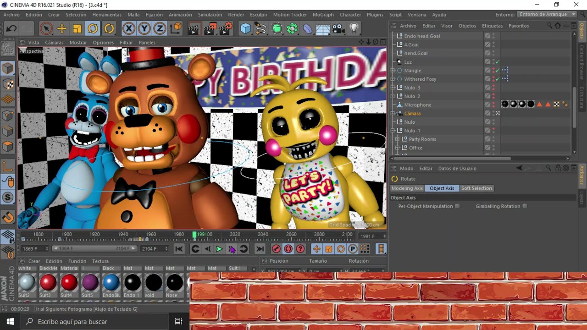Add a camera object from the toolbar
Viewport: 587px width, 330px height.
click(338, 29)
